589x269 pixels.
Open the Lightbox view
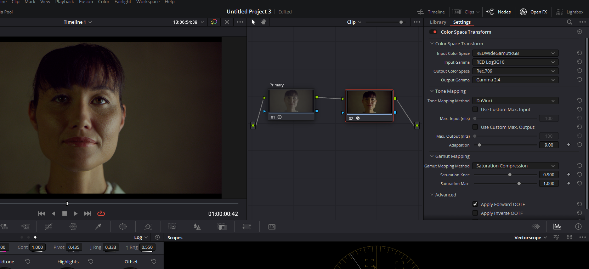click(x=570, y=12)
